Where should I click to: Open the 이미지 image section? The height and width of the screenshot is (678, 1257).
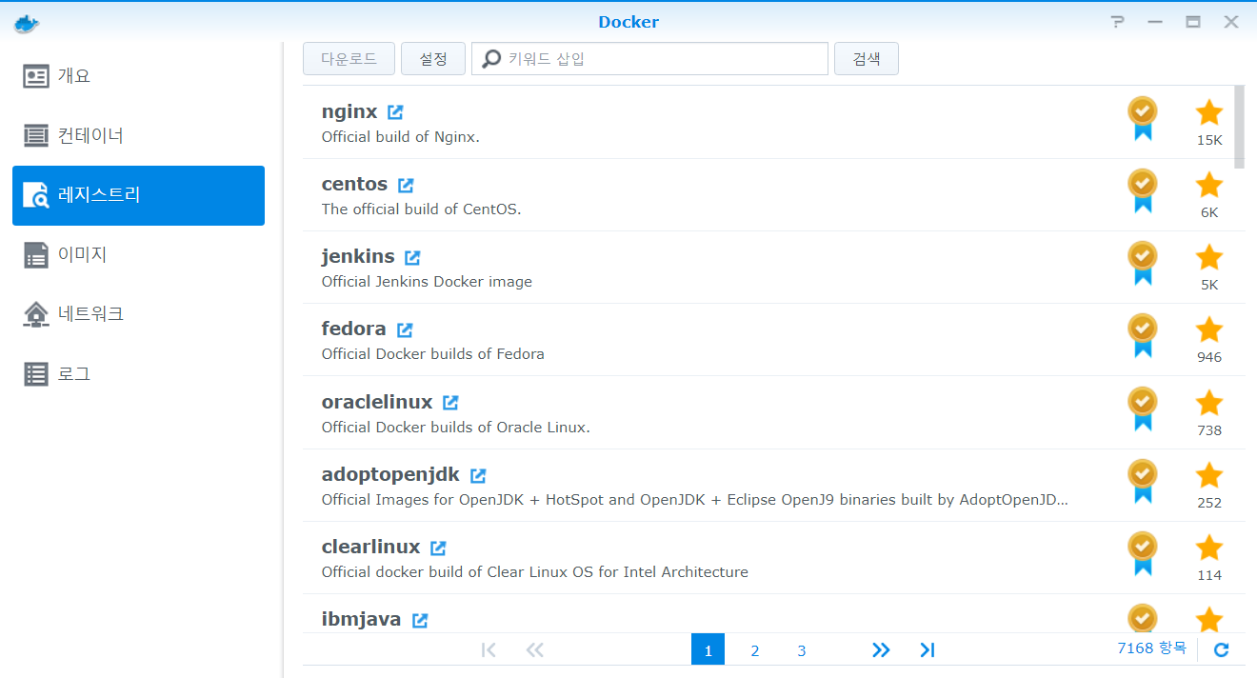click(138, 254)
